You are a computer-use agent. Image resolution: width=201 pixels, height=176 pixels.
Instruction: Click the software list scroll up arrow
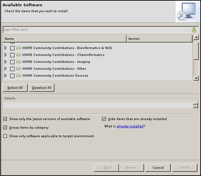coord(196,38)
